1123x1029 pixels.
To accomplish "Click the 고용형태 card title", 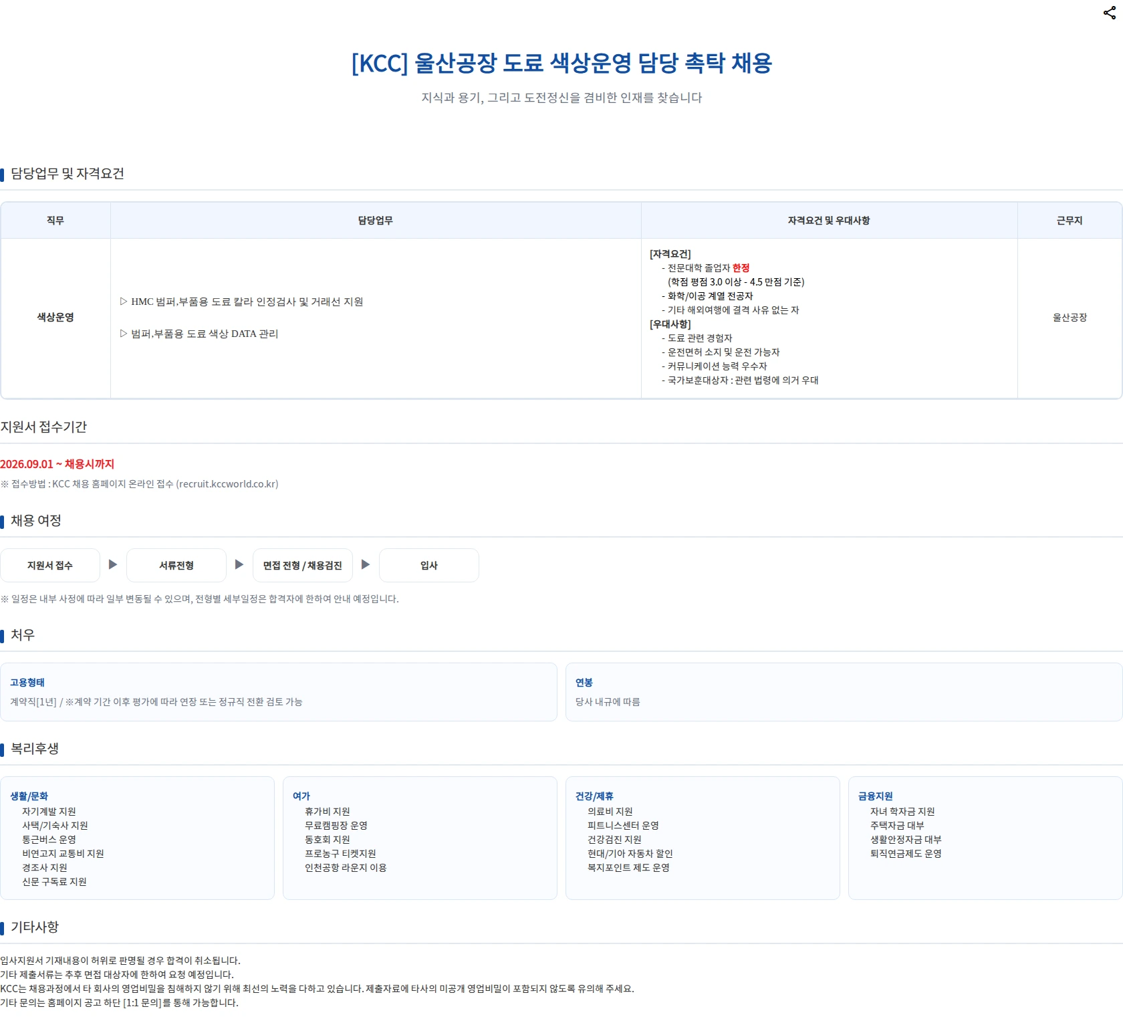I will pos(27,683).
